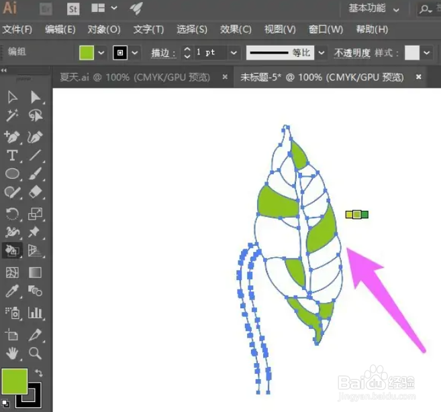This screenshot has width=441, height=412.
Task: Select the Hand tool
Action: [12, 353]
